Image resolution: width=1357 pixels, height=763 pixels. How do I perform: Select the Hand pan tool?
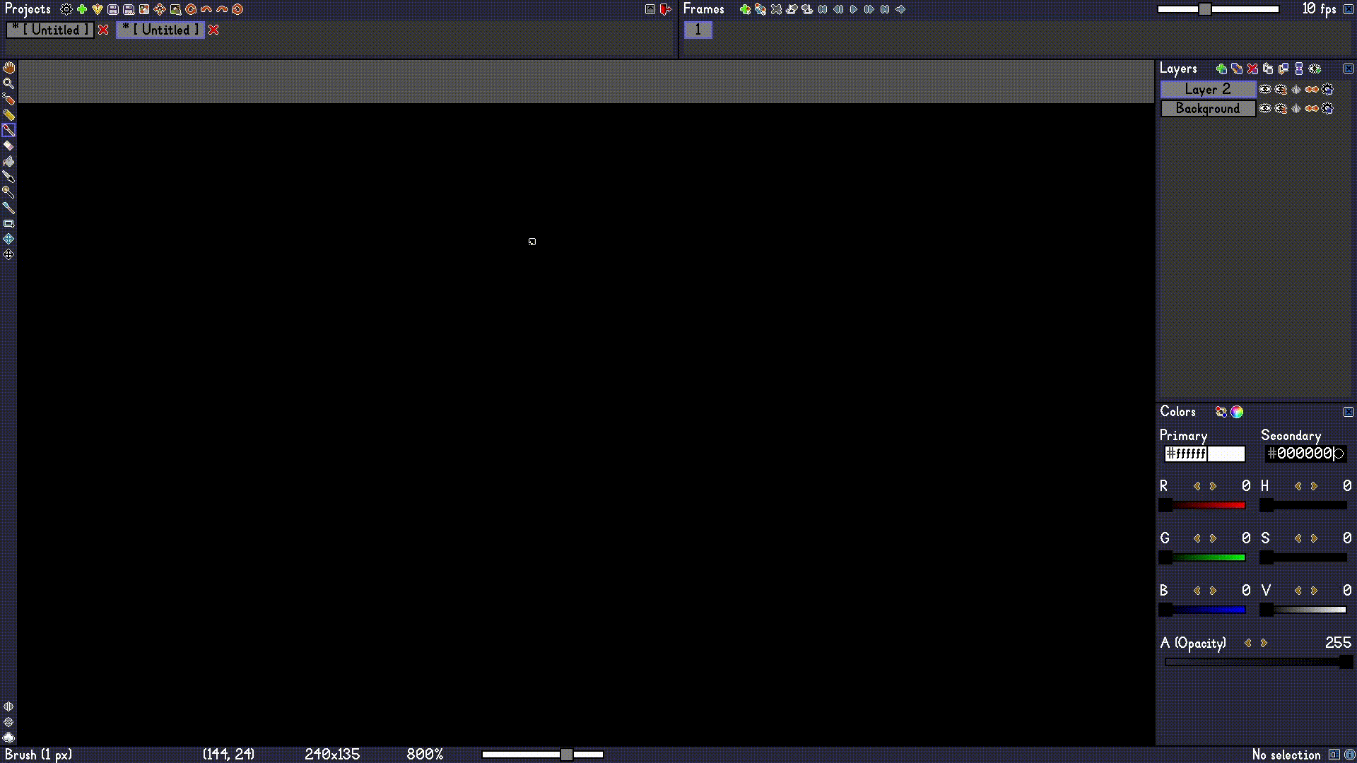(8, 69)
